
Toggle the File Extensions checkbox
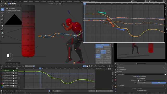(x=138, y=77)
